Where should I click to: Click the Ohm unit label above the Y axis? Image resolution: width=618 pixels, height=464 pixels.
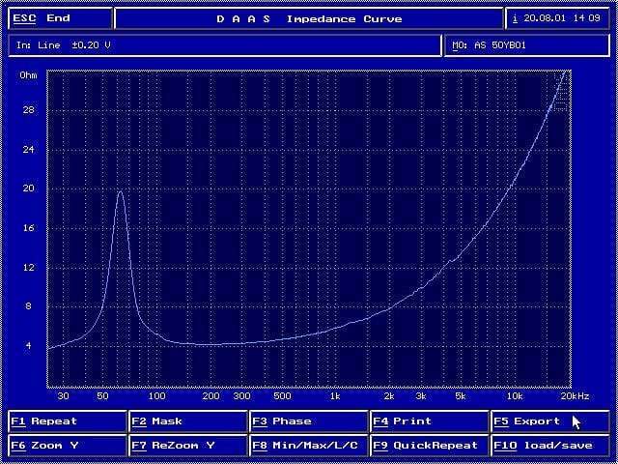pos(28,74)
